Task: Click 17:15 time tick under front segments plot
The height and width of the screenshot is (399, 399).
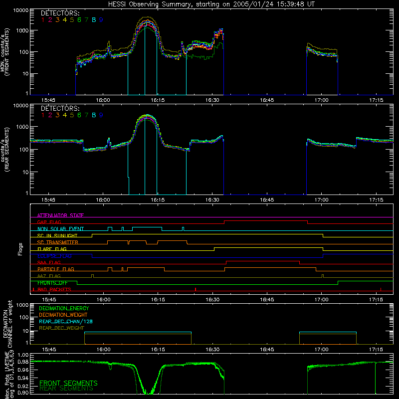Action: [x=376, y=100]
